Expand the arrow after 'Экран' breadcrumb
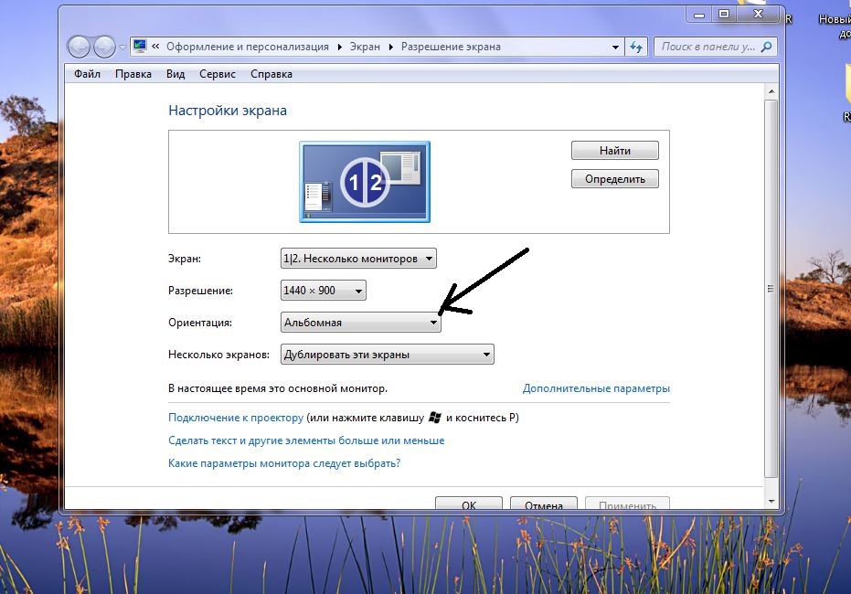The height and width of the screenshot is (594, 851). 391,48
